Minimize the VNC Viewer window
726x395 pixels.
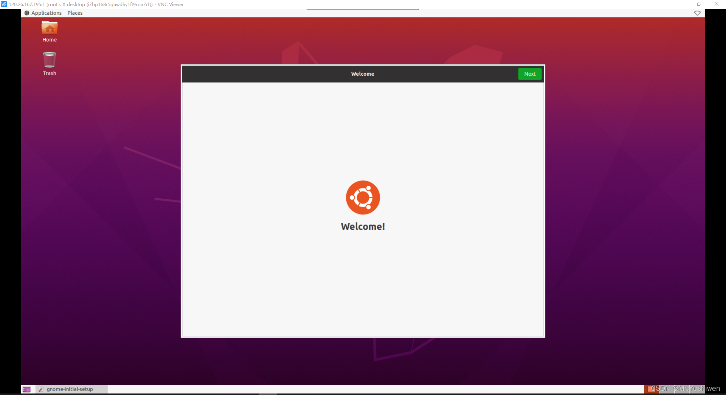(x=682, y=4)
